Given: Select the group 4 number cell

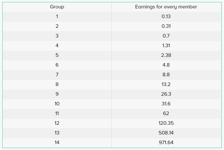Looking at the screenshot, I should click(57, 46).
